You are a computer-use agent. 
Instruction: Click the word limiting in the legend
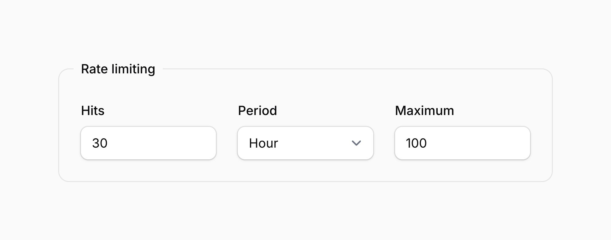click(133, 69)
